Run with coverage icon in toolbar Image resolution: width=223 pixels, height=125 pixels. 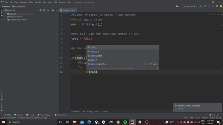tap(209, 6)
